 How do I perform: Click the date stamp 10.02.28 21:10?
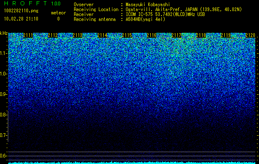(x=21, y=19)
